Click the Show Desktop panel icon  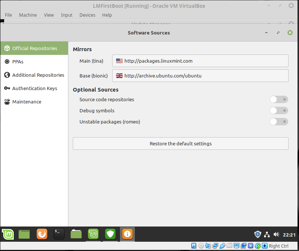pos(24,234)
